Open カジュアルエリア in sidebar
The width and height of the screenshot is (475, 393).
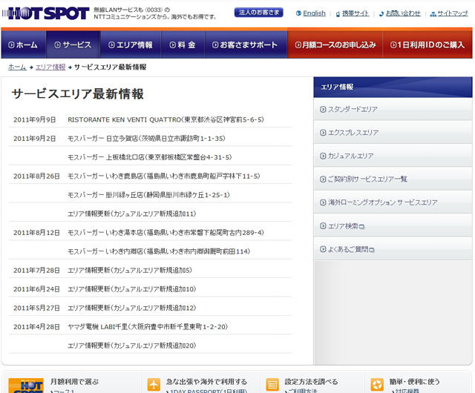(393, 156)
